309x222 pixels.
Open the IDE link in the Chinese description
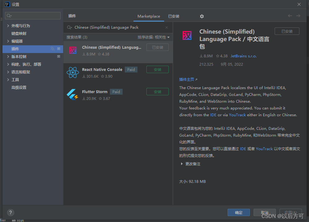click(x=243, y=149)
